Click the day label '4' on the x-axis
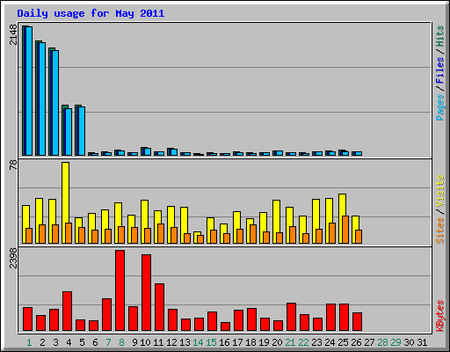The image size is (450, 352). tap(69, 342)
